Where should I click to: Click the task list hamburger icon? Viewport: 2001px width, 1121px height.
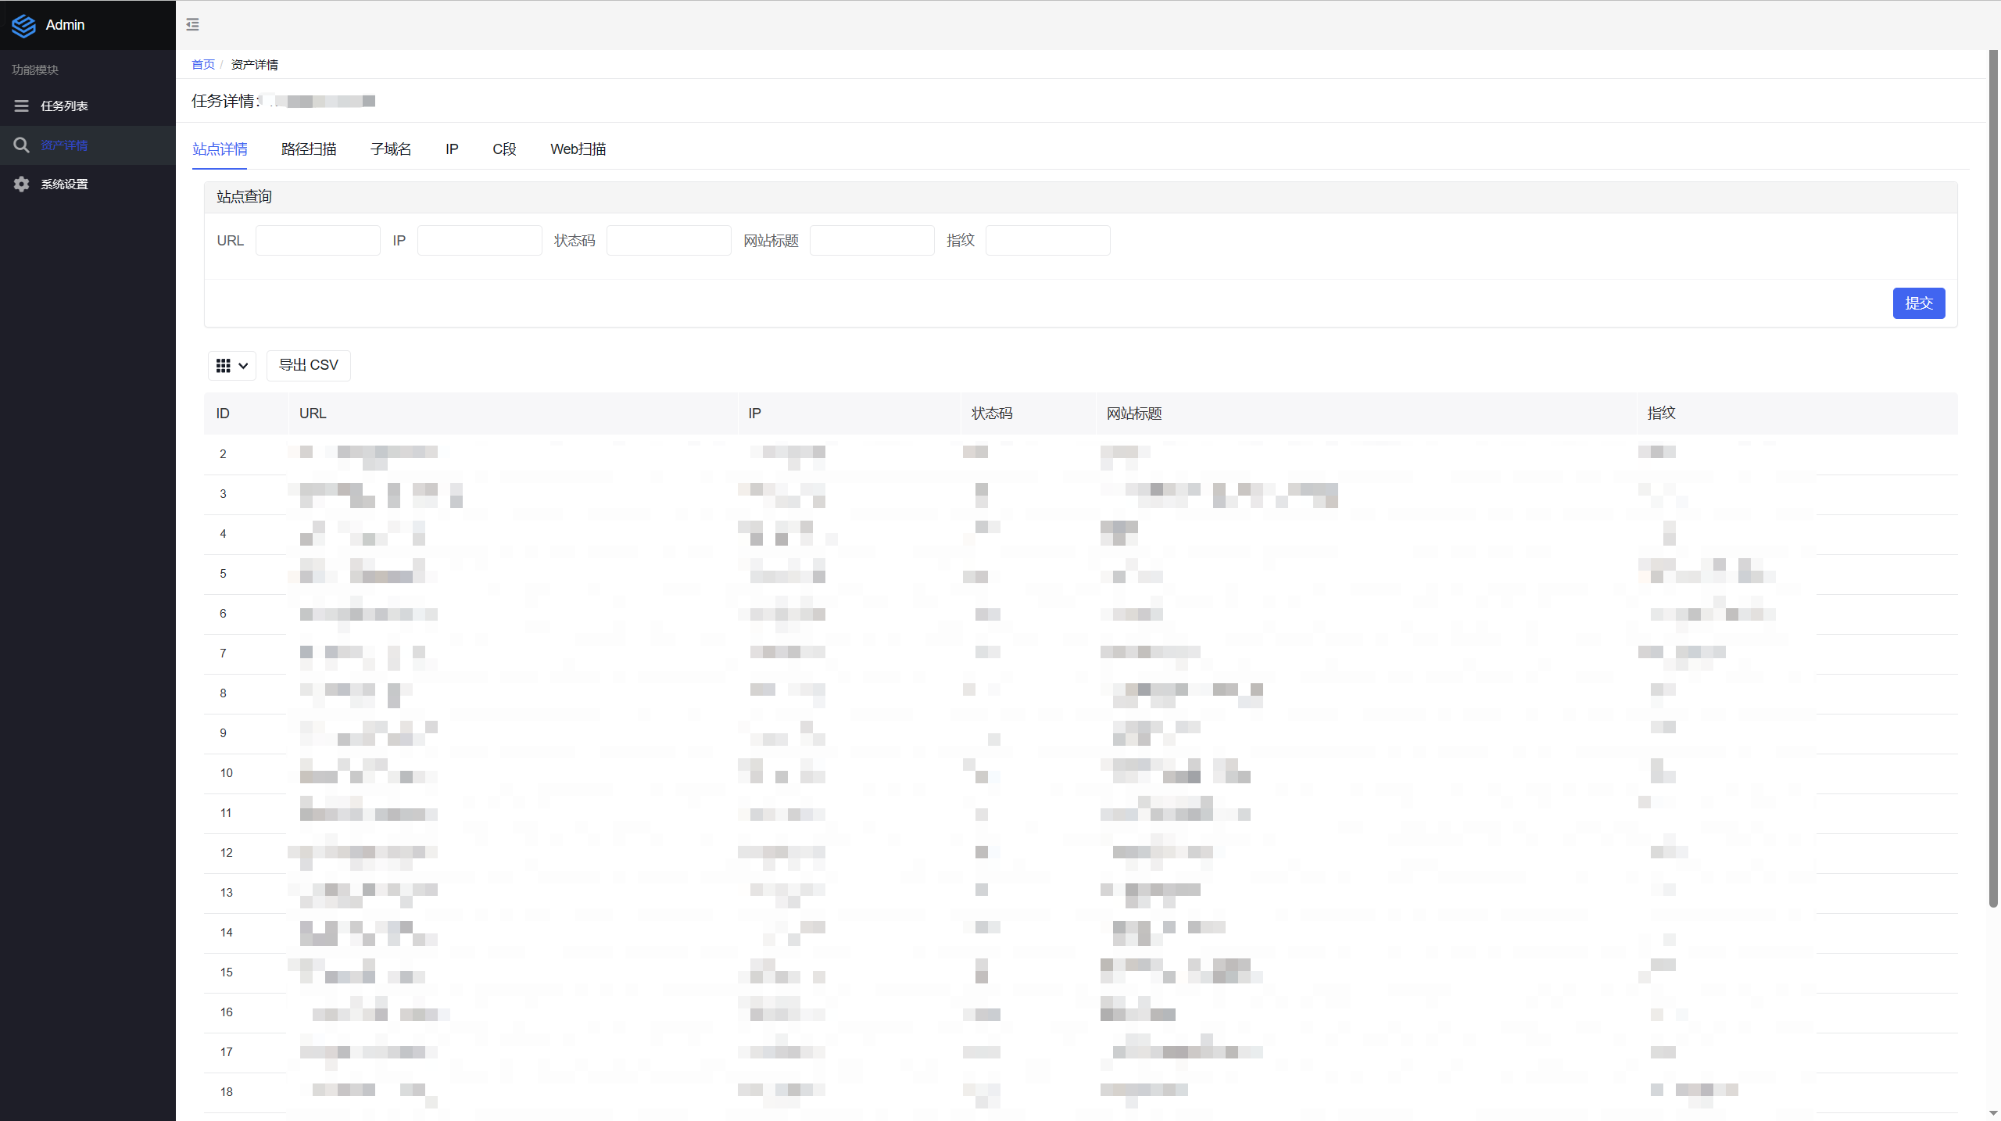[x=21, y=106]
